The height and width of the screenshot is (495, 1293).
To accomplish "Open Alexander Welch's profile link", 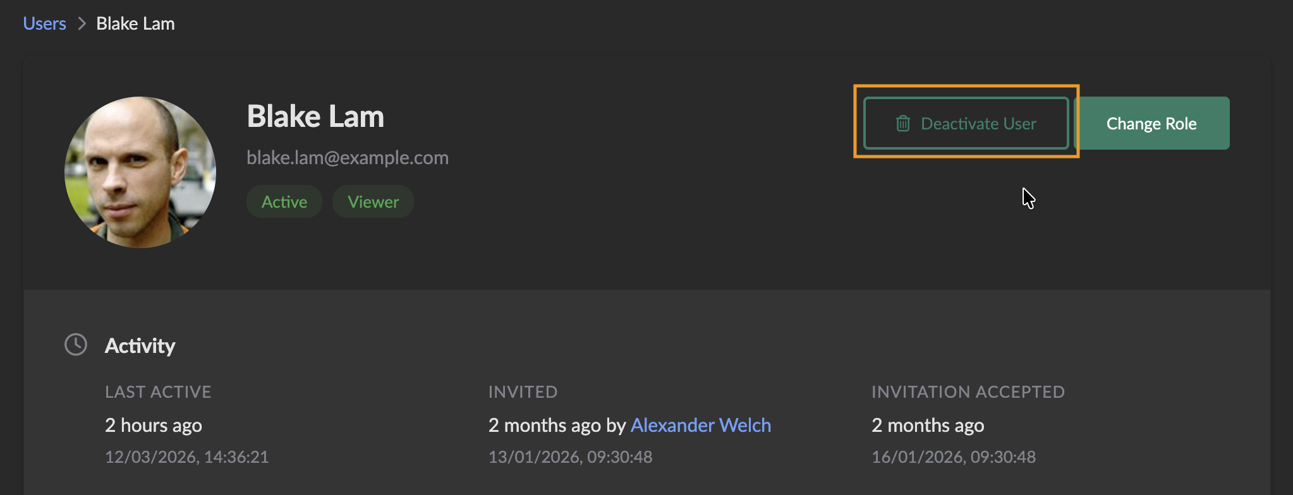I will click(701, 426).
